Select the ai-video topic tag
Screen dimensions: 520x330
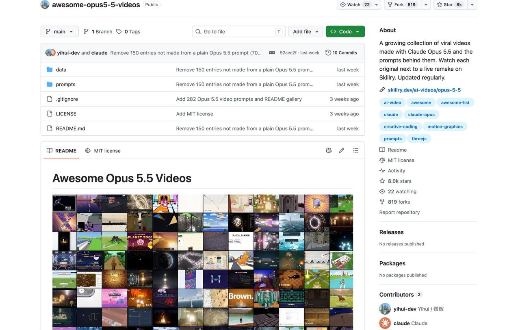tap(392, 102)
